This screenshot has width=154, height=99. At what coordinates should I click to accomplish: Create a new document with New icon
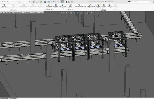[x=36, y=2]
